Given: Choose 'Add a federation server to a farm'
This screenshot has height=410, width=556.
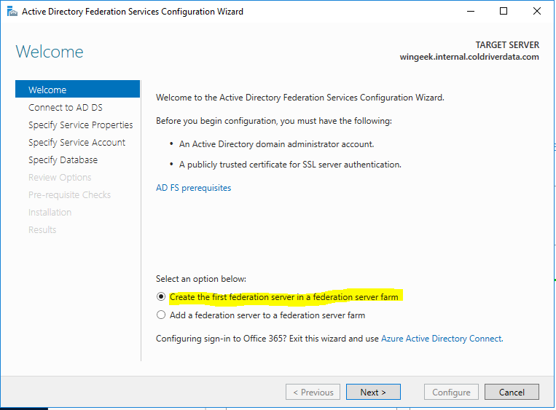Looking at the screenshot, I should [161, 315].
